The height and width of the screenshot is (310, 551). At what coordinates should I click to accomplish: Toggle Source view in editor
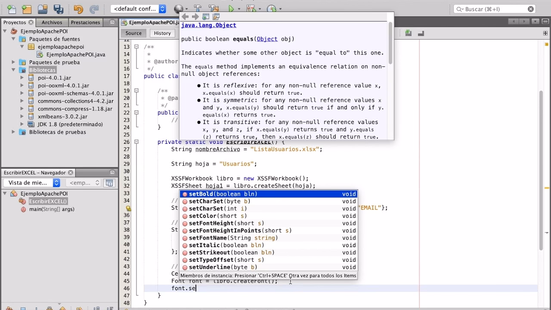(x=133, y=33)
